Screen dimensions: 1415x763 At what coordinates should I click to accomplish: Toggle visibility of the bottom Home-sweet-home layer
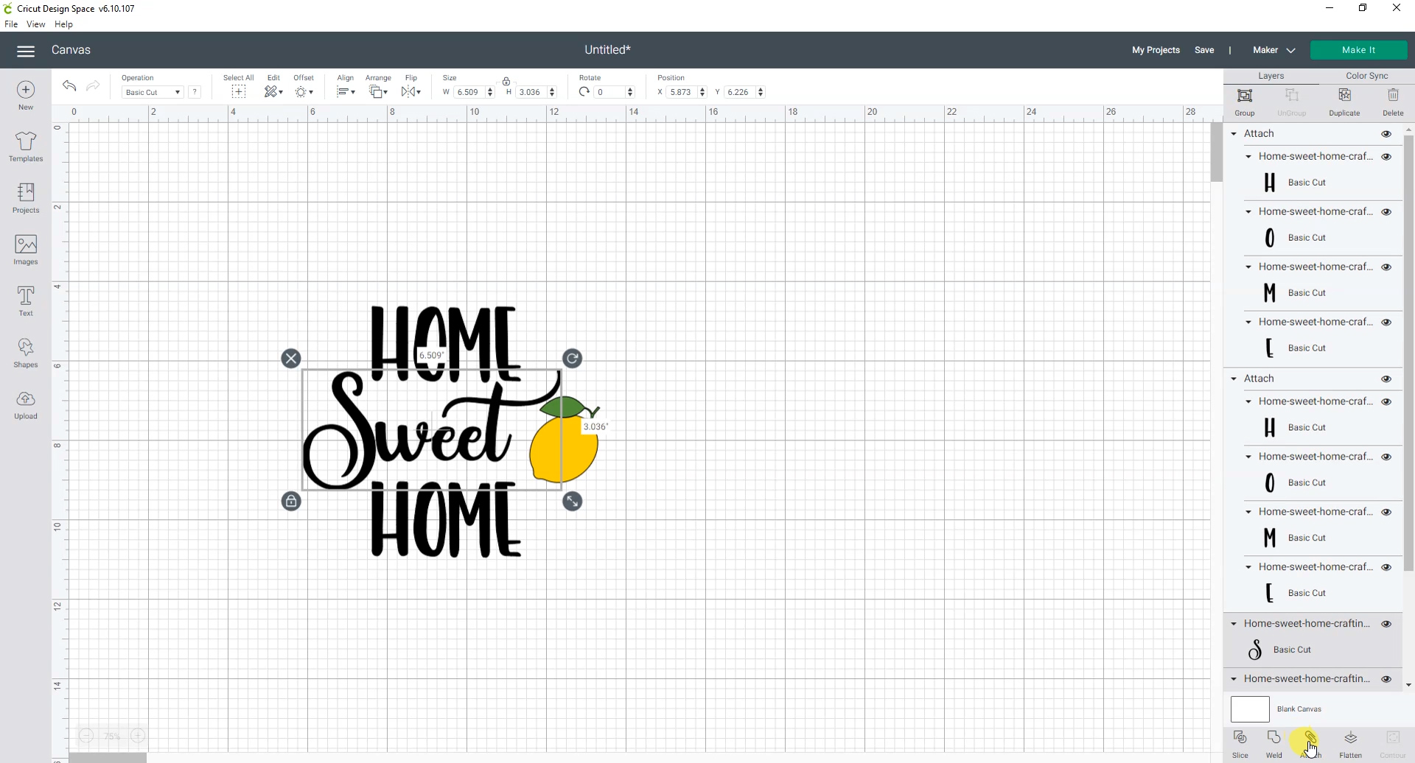1386,680
